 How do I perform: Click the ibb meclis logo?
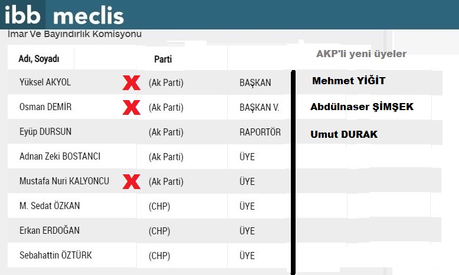pos(64,15)
